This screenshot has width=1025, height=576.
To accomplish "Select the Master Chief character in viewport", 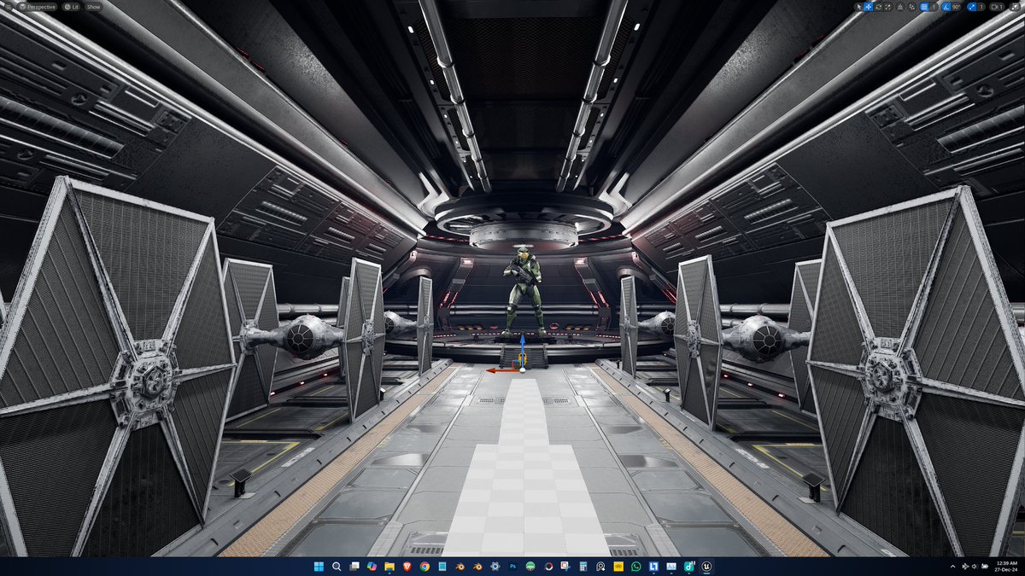I will click(x=523, y=290).
